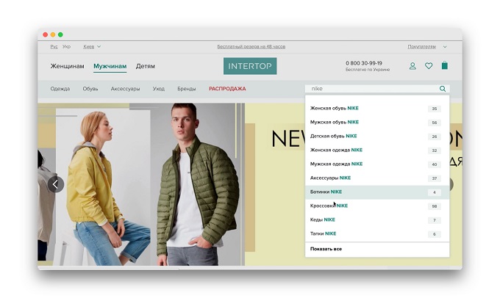Viewport: 500px width, 298px height.
Task: Open the Уход menu
Action: point(159,89)
